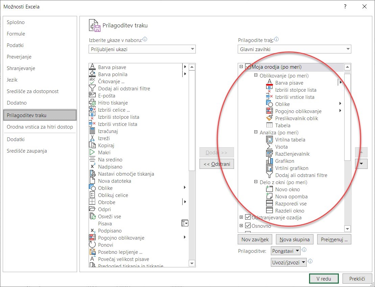
Task: Select the Vrtilni grafikon icon
Action: click(x=269, y=168)
